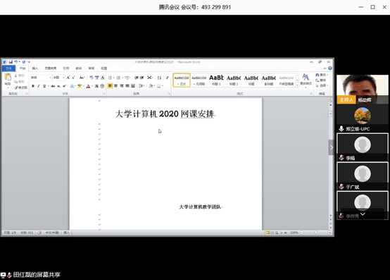Open the Line Spacing dropdown

click(141, 86)
